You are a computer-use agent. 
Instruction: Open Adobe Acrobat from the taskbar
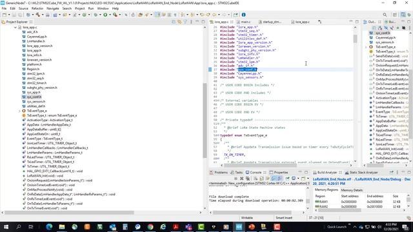point(176,227)
